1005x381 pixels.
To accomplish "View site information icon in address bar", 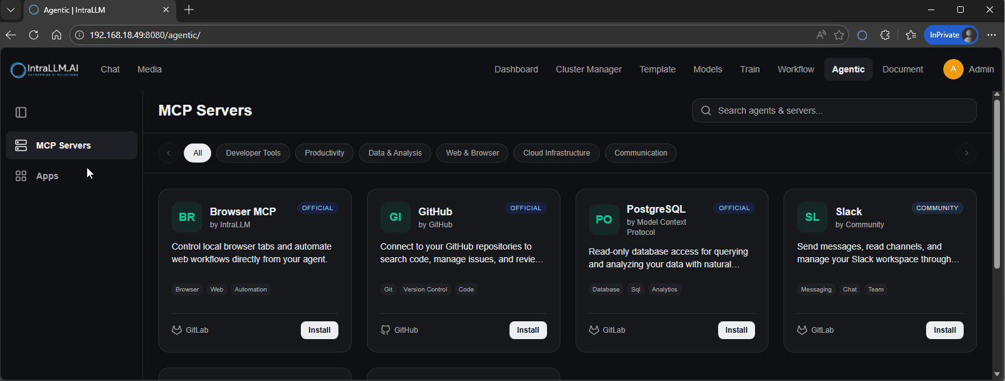I will 80,35.
